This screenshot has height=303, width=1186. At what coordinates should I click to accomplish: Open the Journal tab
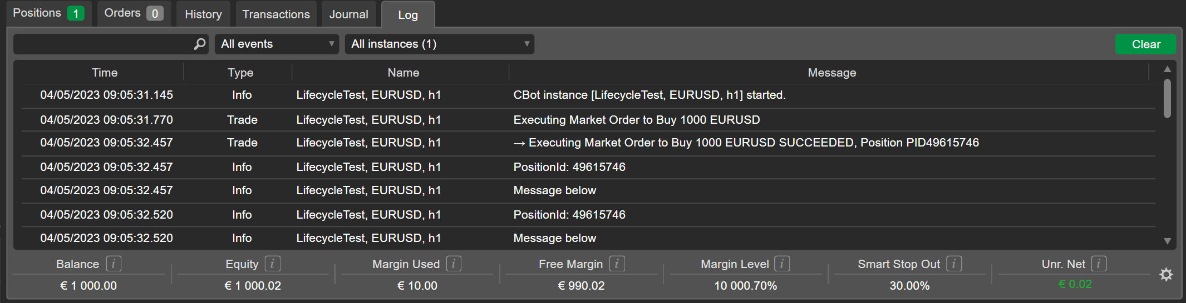348,14
